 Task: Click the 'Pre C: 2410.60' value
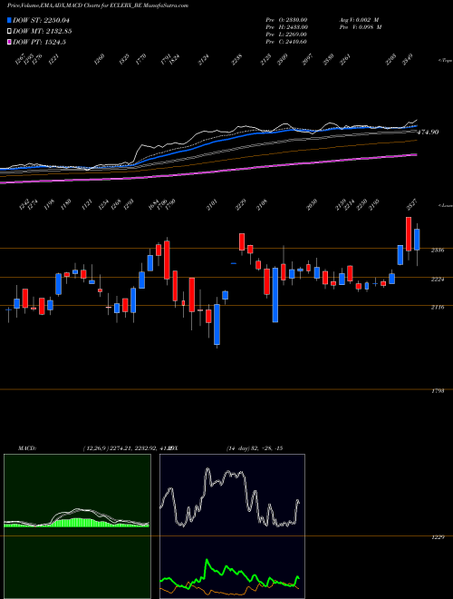pyautogui.click(x=286, y=42)
